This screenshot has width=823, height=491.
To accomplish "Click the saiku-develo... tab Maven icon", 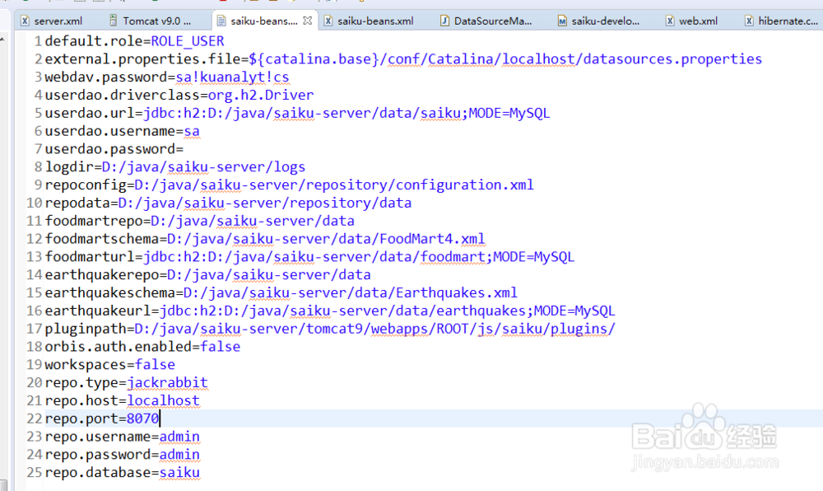I will (562, 21).
